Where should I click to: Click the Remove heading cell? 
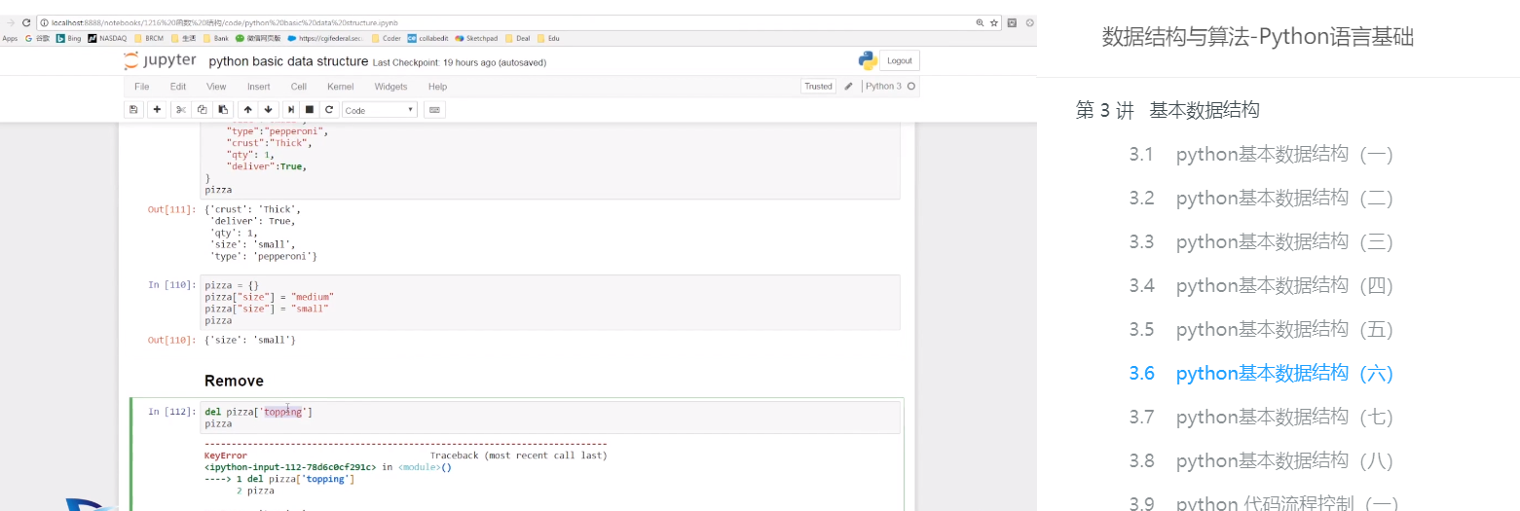tap(234, 381)
